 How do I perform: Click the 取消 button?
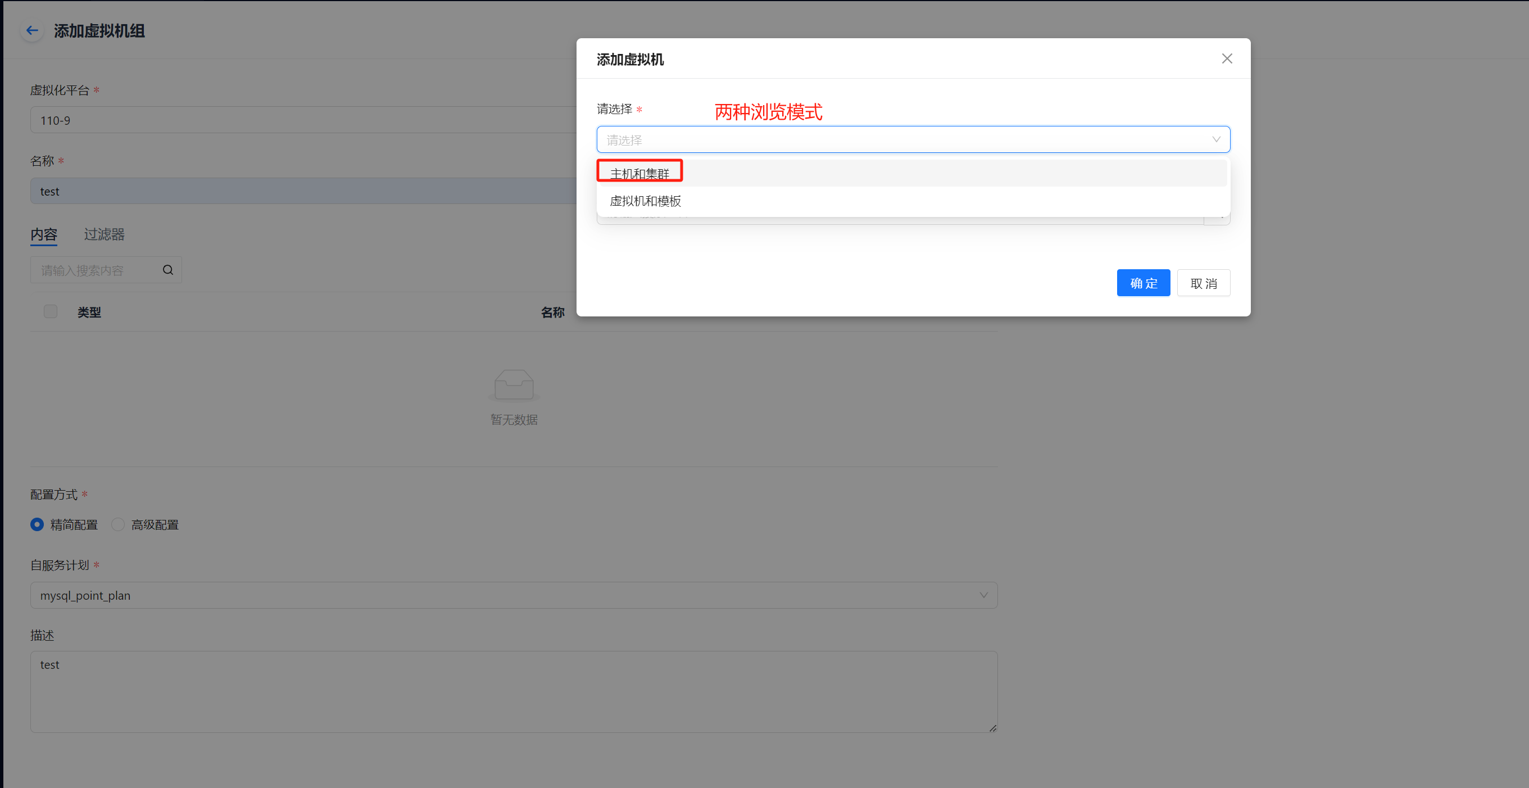(1203, 283)
